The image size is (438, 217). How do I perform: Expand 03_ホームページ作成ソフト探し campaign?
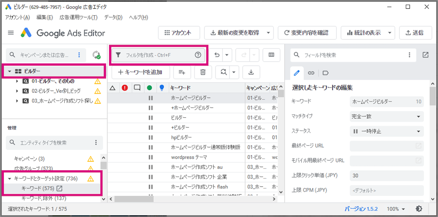pyautogui.click(x=17, y=101)
